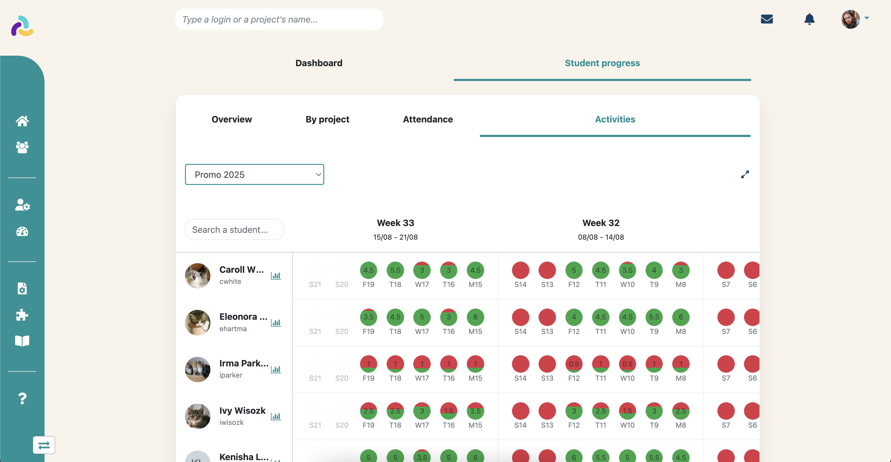
Task: Click Caroll's F19 activity circle 4.5
Action: 368,270
